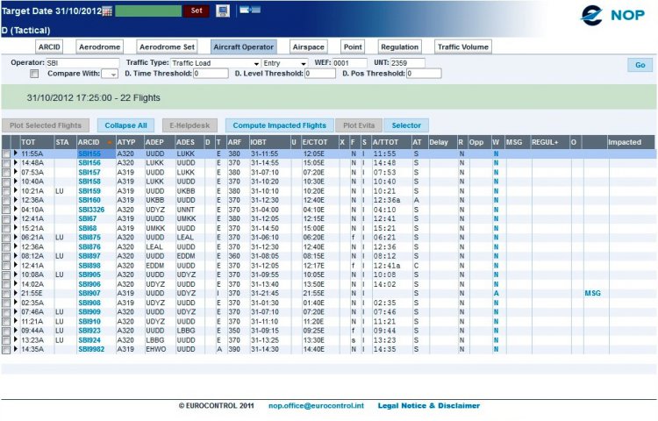Open flight link SBI876
Viewport: 658px width, 421px height.
(x=89, y=247)
